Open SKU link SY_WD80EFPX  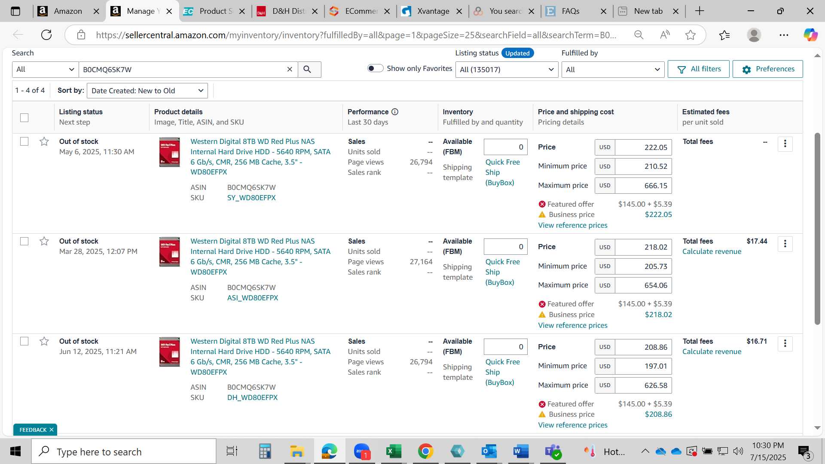(251, 198)
